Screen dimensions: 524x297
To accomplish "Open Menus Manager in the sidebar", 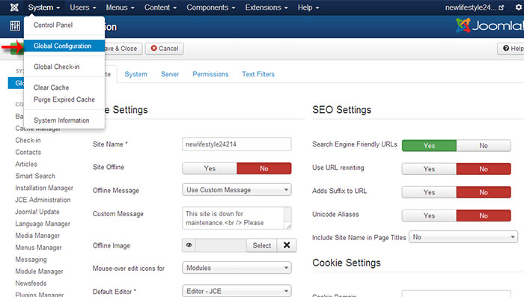I will (38, 248).
